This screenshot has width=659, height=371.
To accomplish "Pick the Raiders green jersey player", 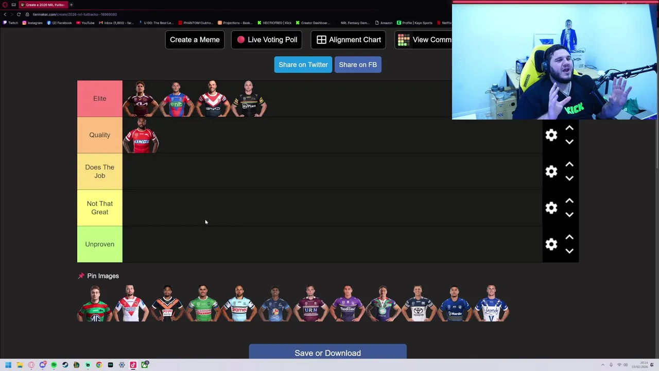I will (x=203, y=303).
